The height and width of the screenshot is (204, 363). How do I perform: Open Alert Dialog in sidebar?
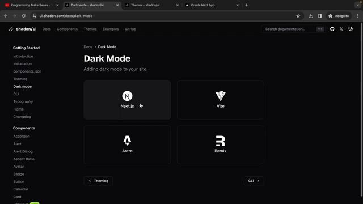23,151
